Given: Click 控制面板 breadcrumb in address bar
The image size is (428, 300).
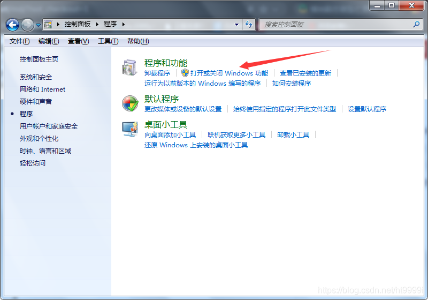Looking at the screenshot, I should (x=78, y=24).
